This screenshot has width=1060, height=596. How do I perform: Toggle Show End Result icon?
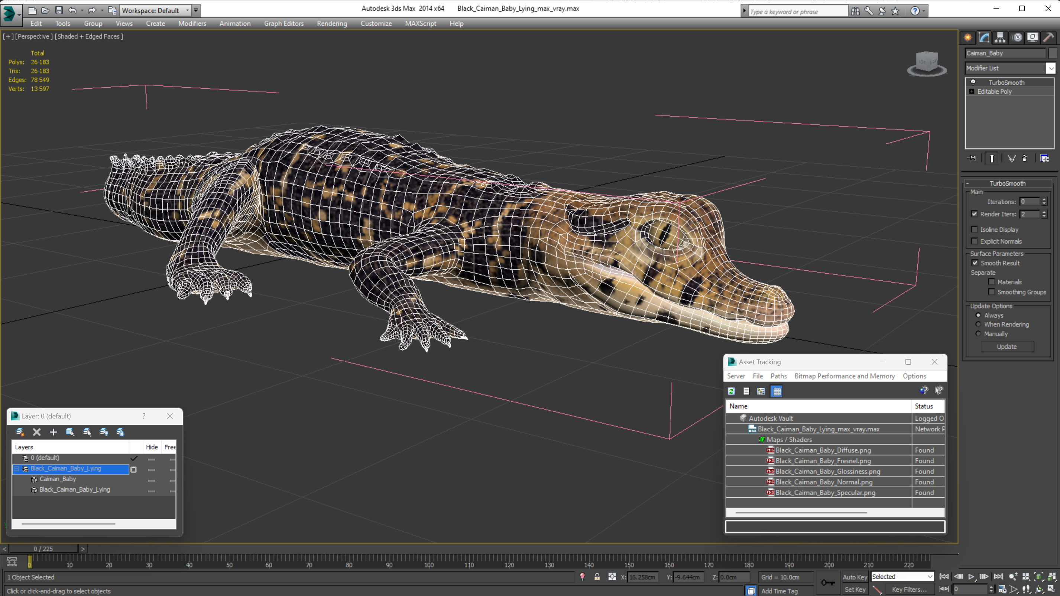coord(992,158)
